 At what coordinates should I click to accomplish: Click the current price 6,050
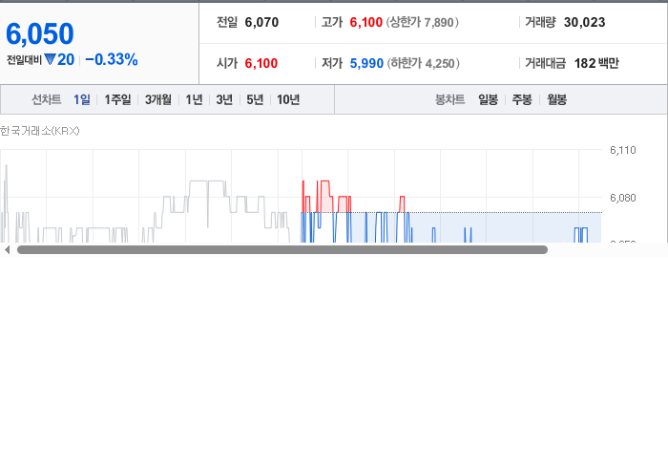pos(40,33)
